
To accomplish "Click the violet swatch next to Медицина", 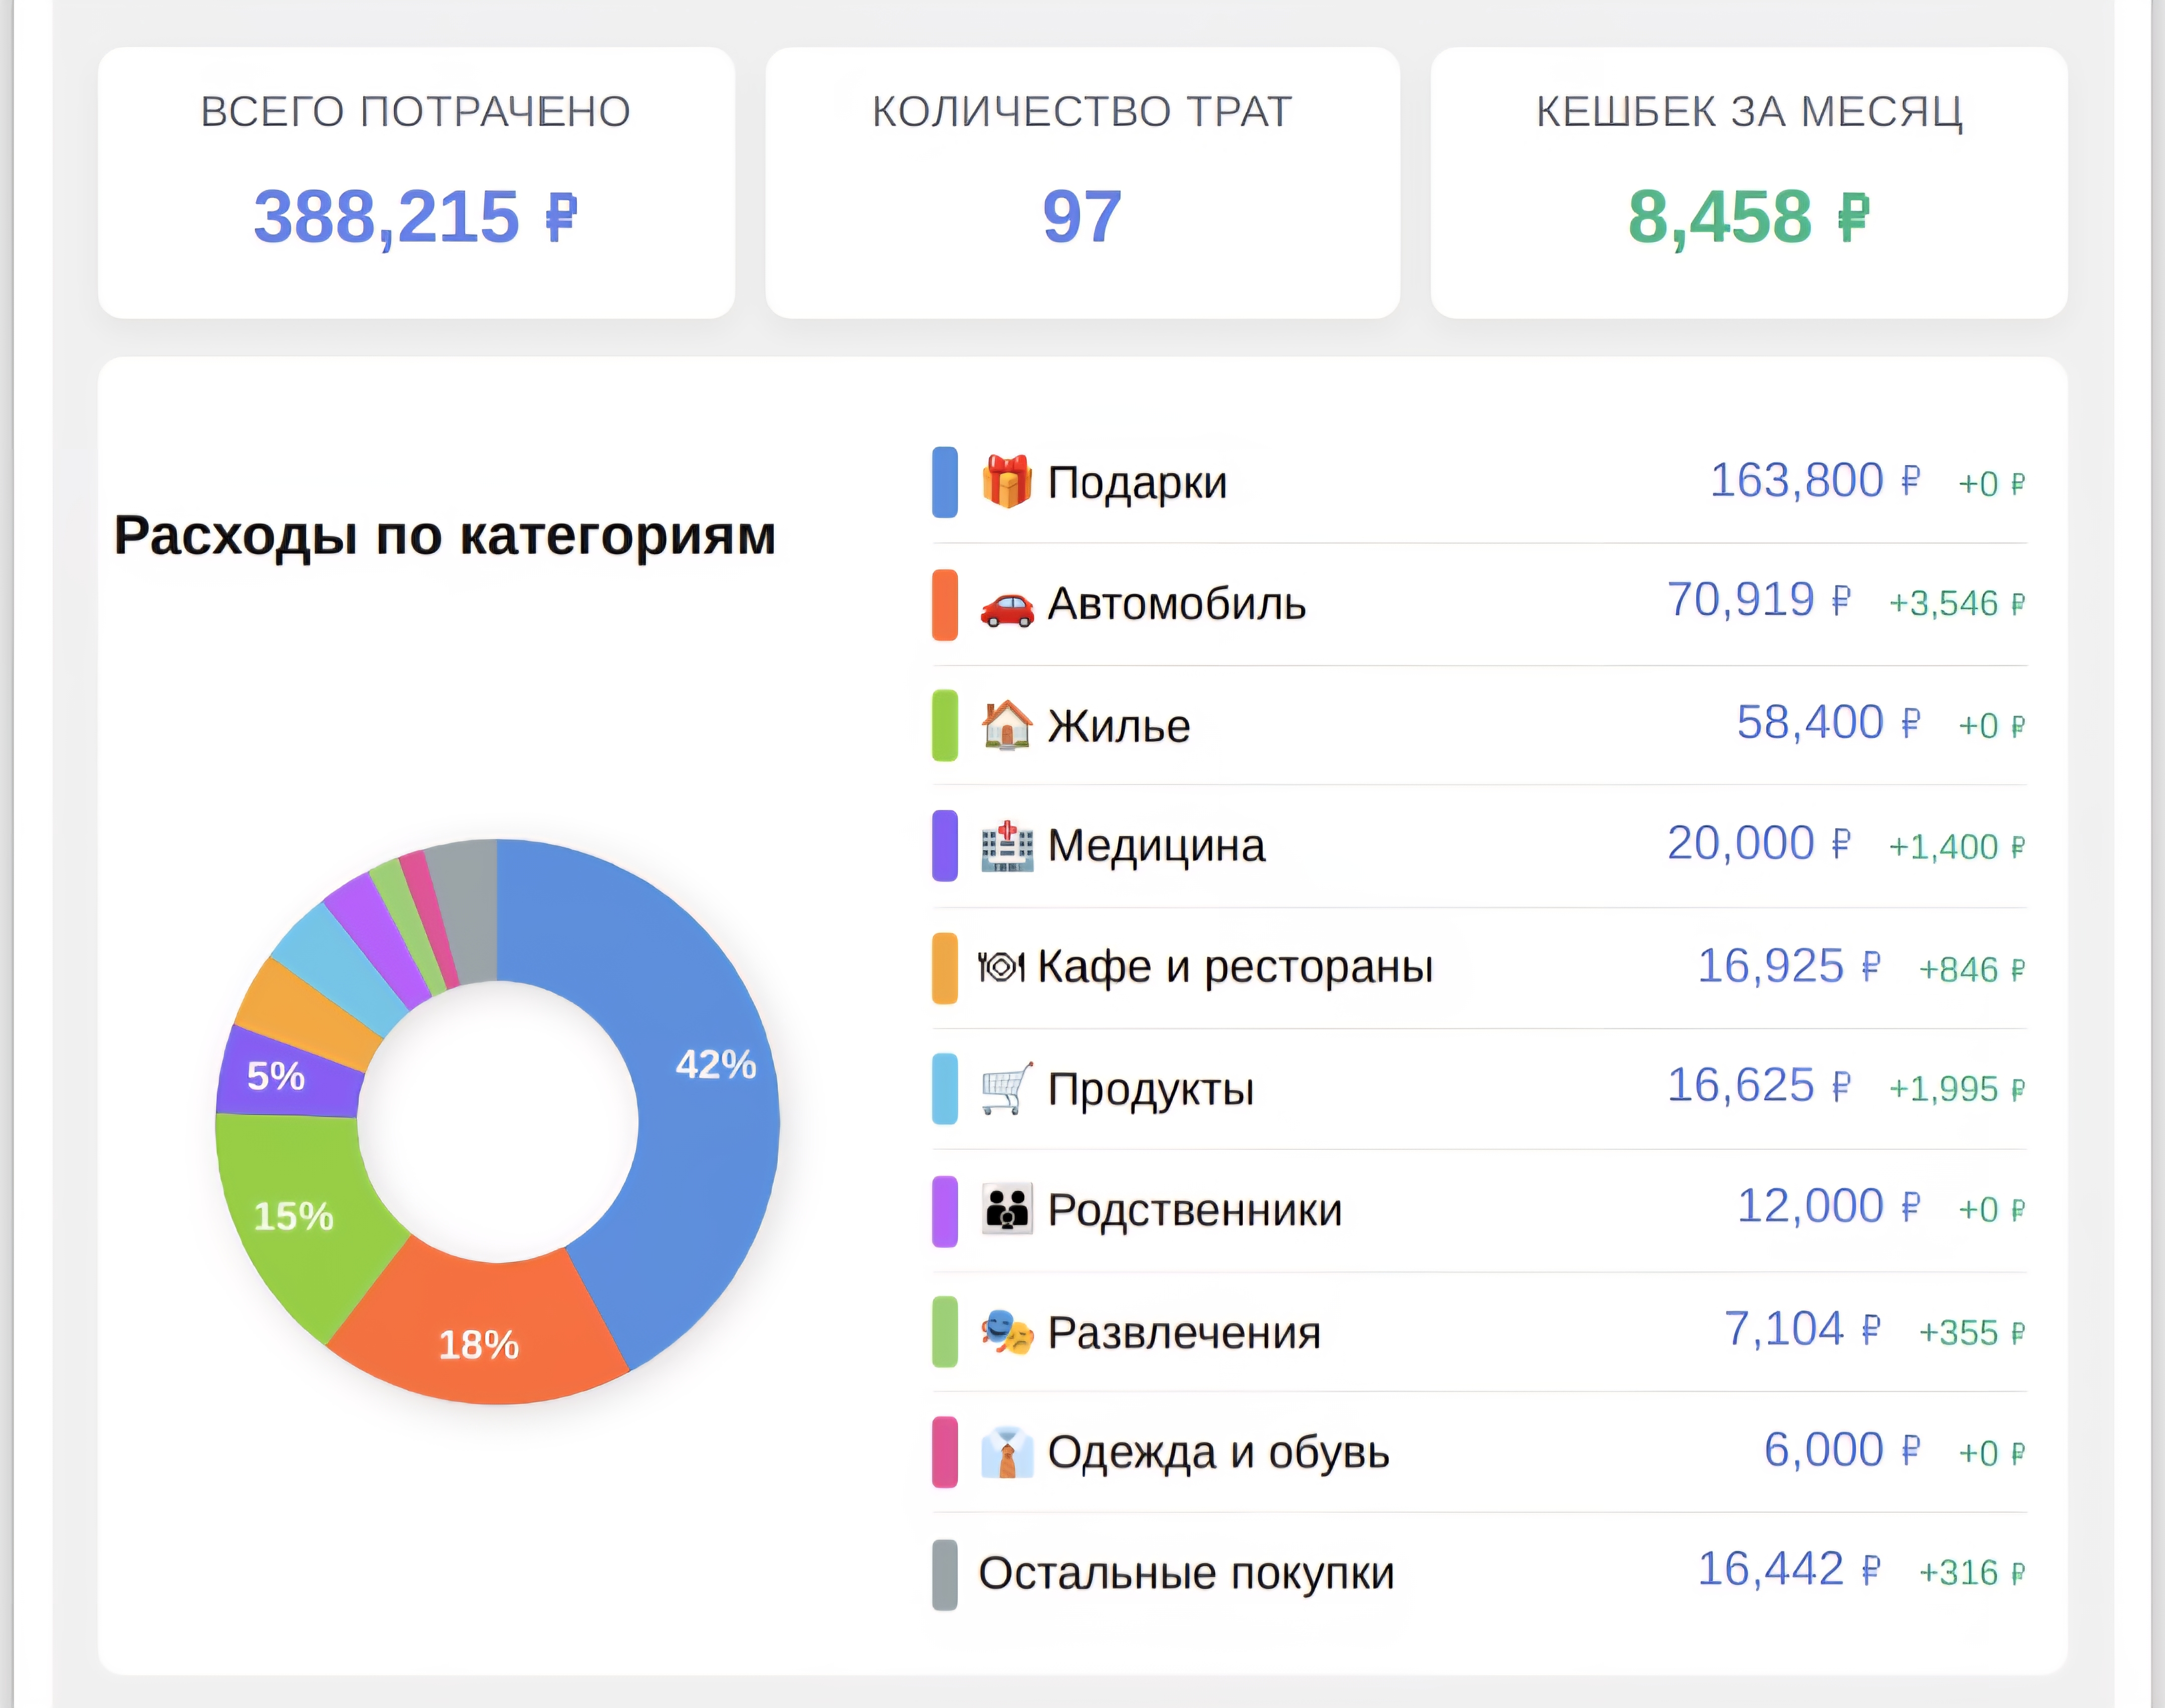I will (x=944, y=846).
